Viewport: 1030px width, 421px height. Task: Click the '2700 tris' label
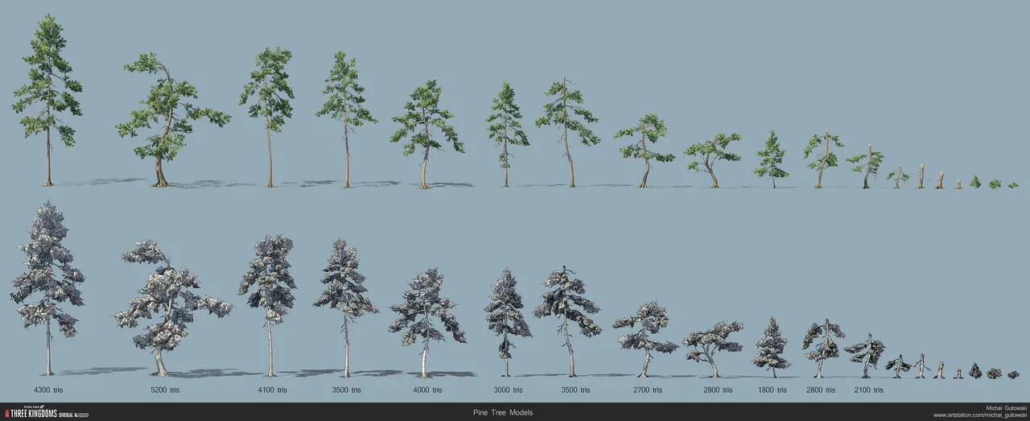(648, 390)
